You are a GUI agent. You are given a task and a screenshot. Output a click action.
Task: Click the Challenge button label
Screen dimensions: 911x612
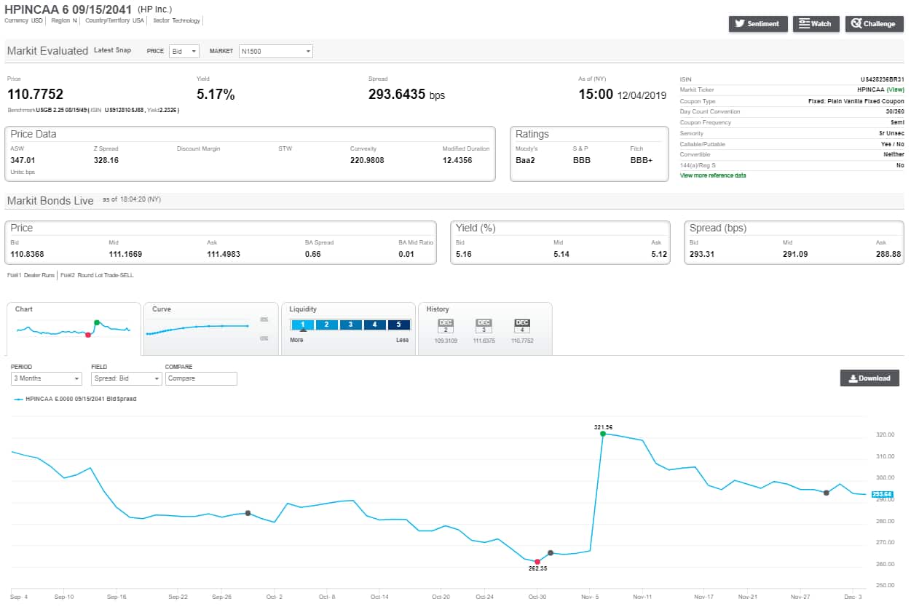pos(879,24)
